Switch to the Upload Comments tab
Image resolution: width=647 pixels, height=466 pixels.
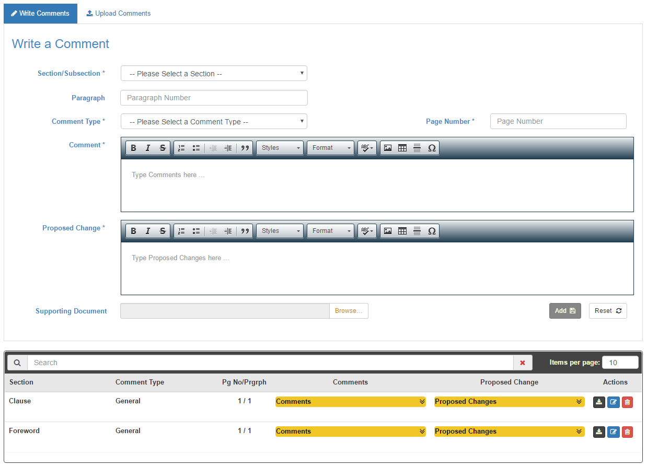118,13
